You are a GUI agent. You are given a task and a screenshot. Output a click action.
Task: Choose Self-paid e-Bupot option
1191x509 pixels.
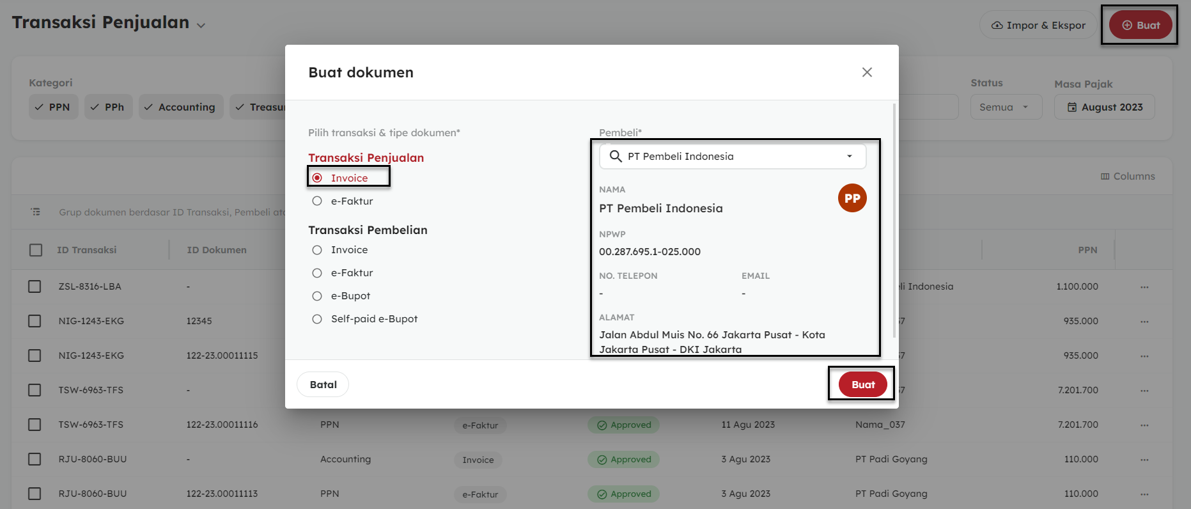click(317, 319)
